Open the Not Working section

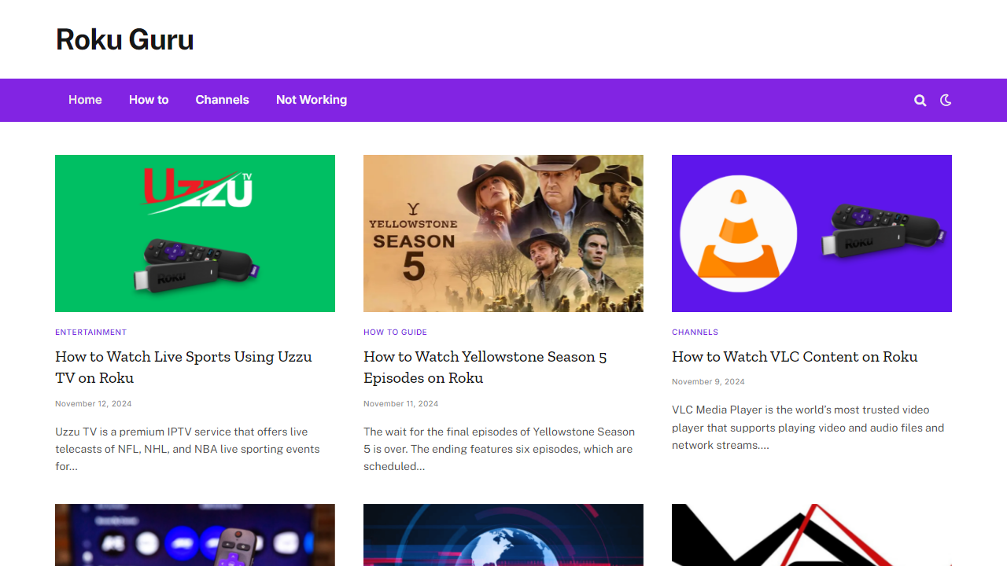(311, 100)
